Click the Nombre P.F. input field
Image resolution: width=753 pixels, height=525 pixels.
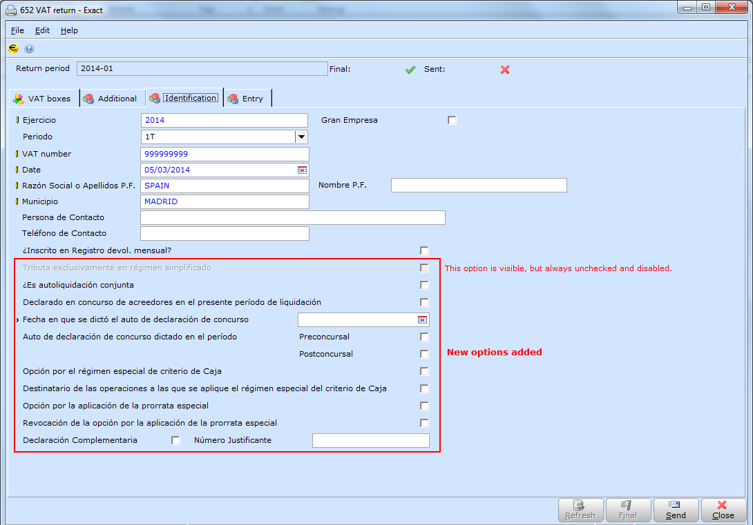[x=479, y=185]
